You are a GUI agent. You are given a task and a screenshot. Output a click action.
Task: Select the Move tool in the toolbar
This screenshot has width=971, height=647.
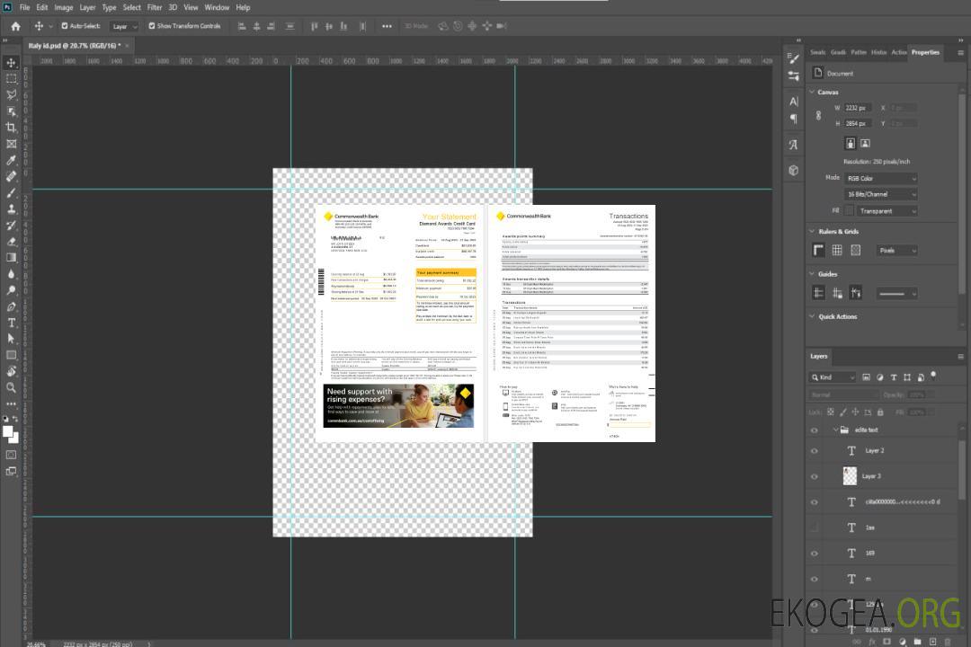tap(12, 62)
